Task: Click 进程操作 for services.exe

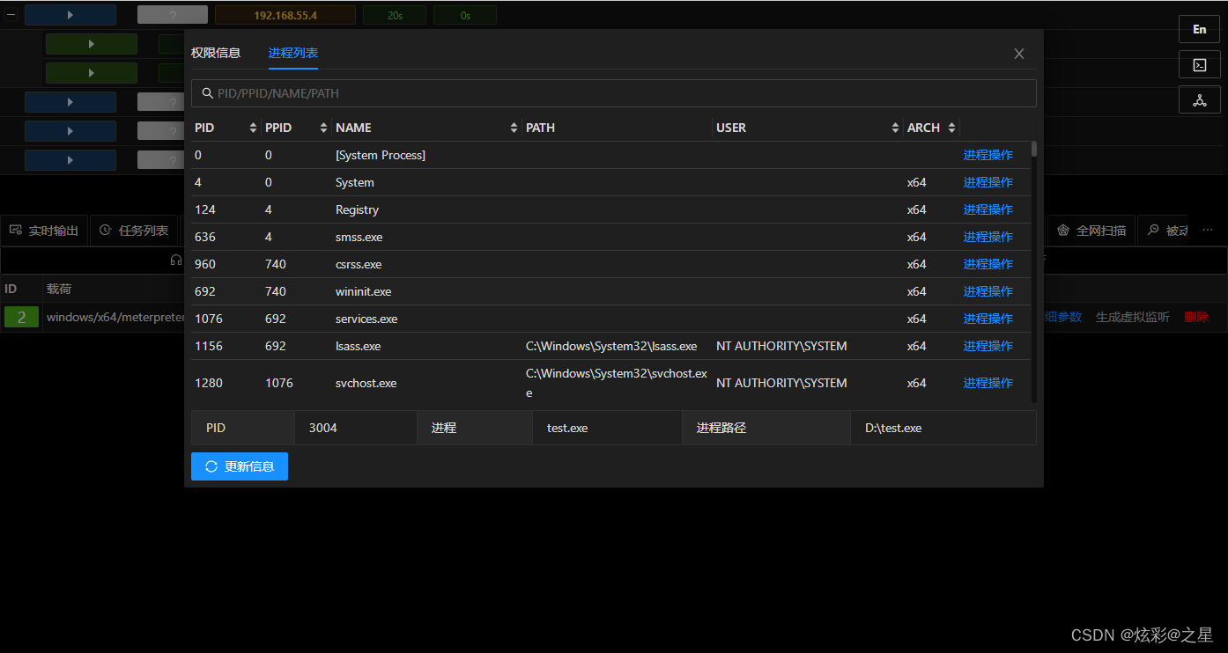Action: click(x=988, y=319)
